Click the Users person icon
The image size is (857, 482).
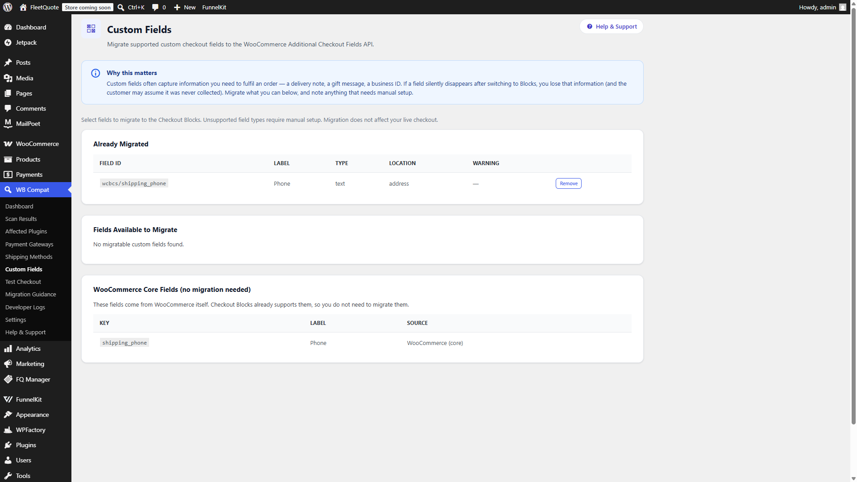pos(8,460)
